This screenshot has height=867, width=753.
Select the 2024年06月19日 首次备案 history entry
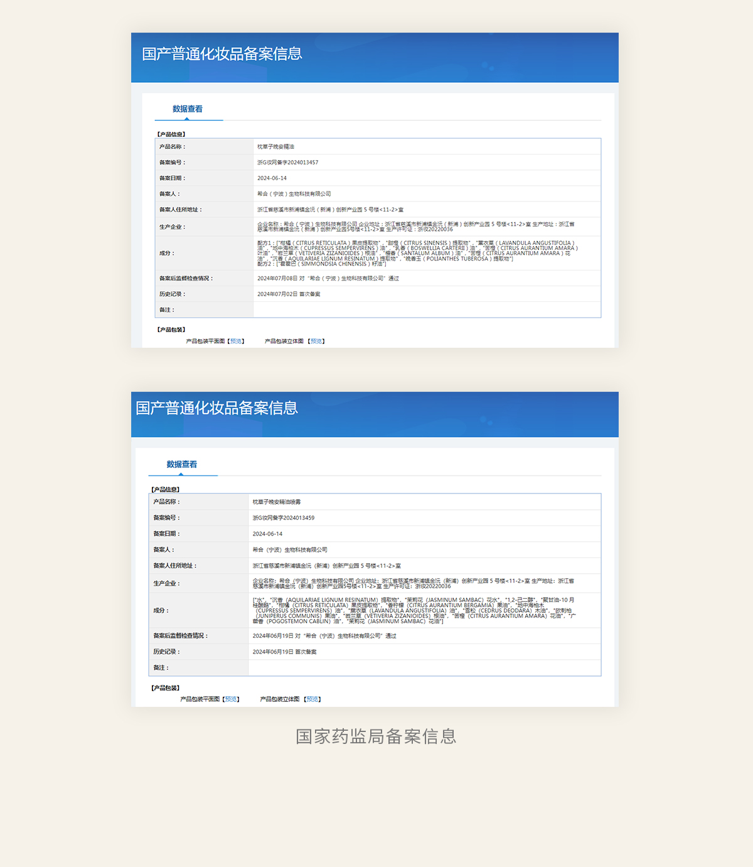click(284, 652)
